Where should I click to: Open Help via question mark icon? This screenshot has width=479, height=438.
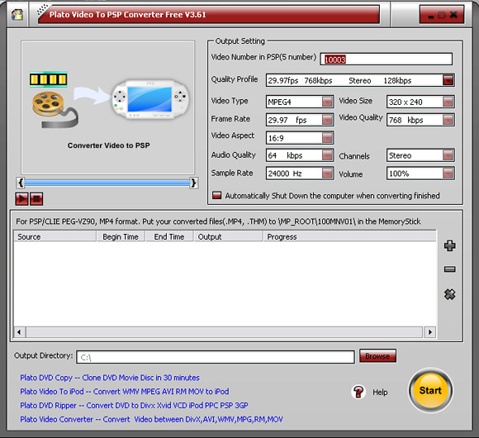pyautogui.click(x=358, y=392)
